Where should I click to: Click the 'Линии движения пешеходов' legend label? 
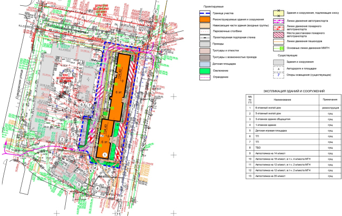pyautogui.click(x=304, y=41)
